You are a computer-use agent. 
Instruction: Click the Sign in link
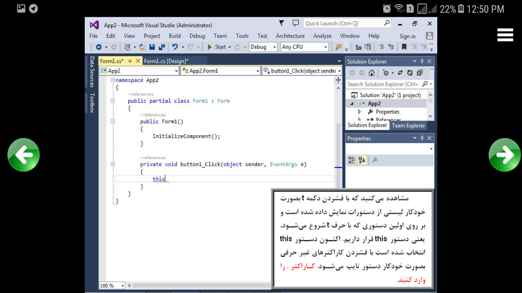point(407,36)
